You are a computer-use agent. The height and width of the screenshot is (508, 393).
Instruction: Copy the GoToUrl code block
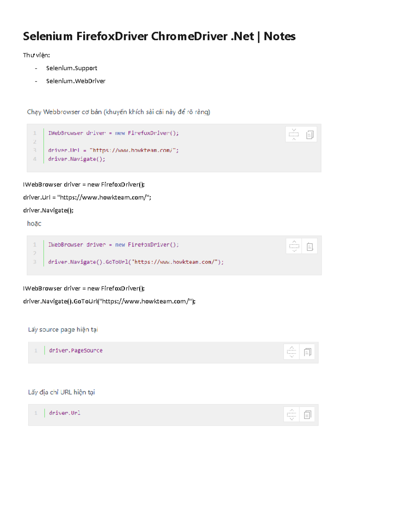[x=309, y=246]
